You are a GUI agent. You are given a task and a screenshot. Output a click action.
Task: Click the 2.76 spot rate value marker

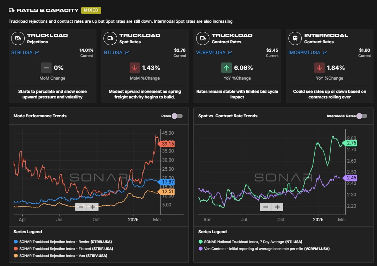click(x=350, y=143)
